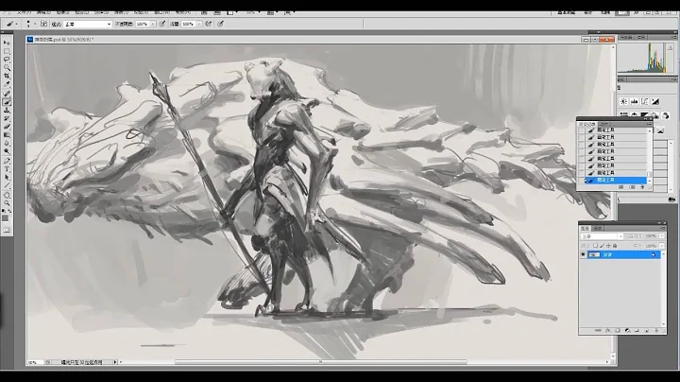Select the Quick Selection tool
The image size is (680, 382).
8,67
